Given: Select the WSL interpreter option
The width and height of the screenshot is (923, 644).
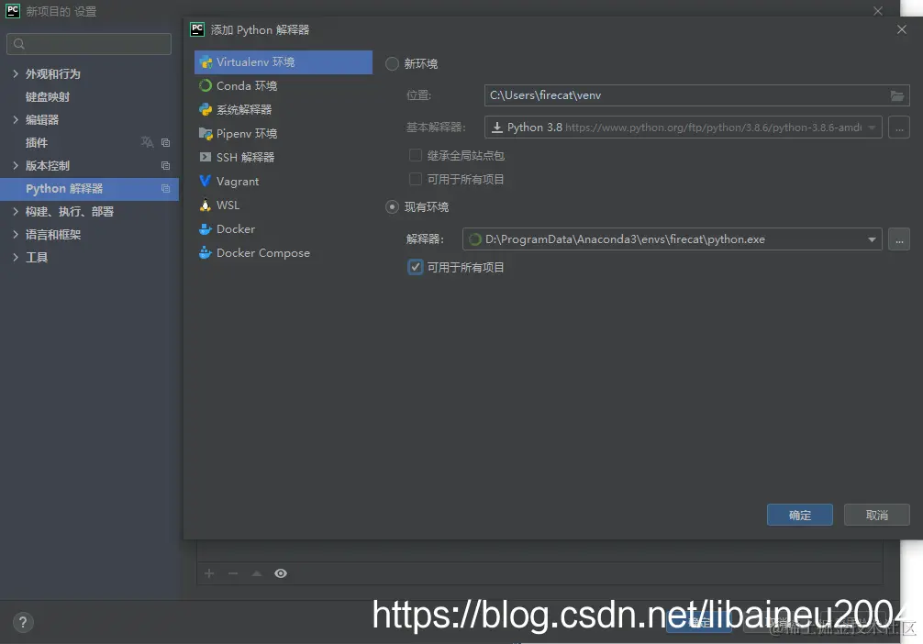Looking at the screenshot, I should coord(284,205).
